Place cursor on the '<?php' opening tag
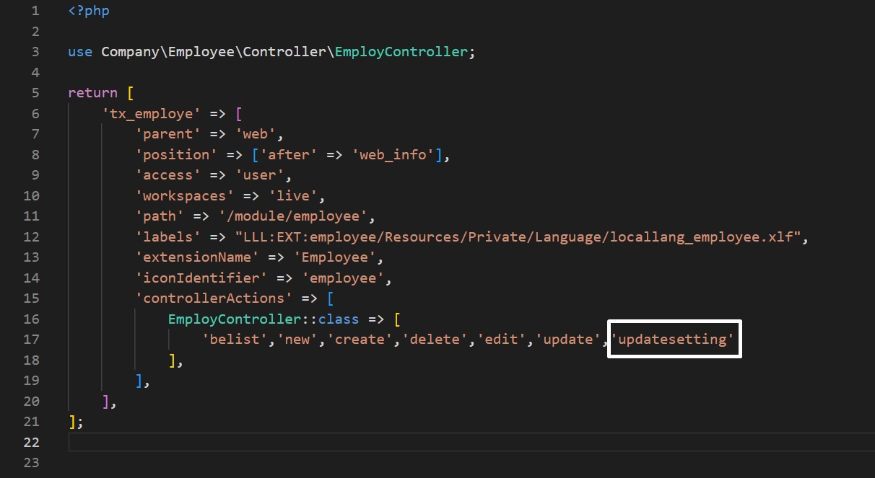875x478 pixels. click(x=89, y=11)
